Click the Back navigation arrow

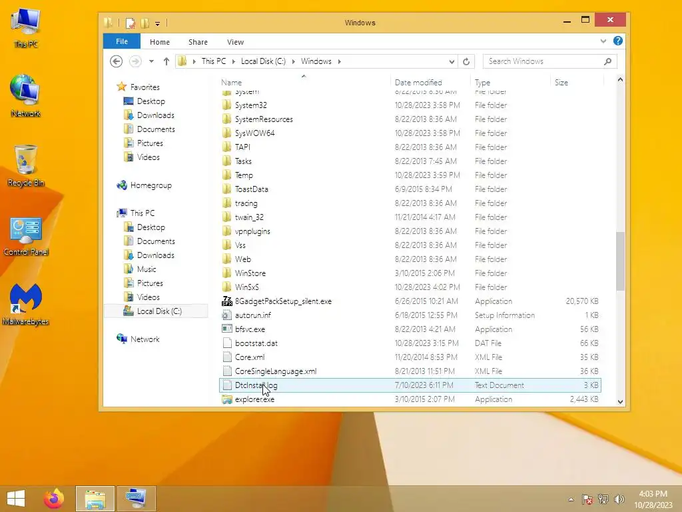(x=116, y=61)
